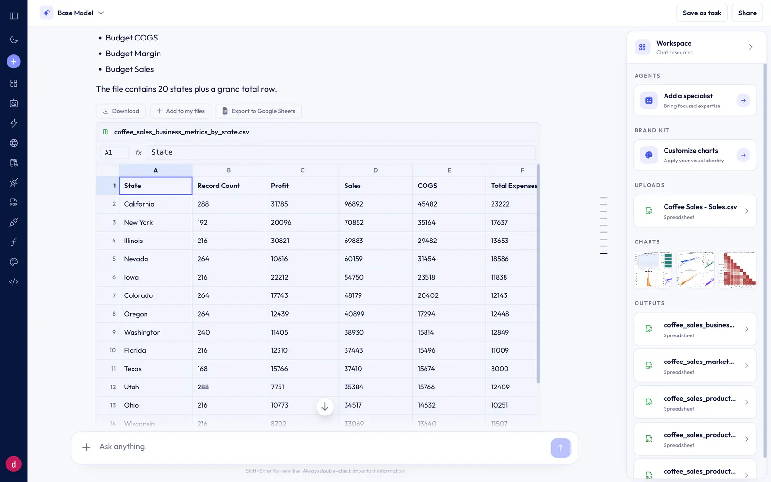The image size is (771, 482).
Task: Open Base Model dropdown
Action: click(x=72, y=13)
